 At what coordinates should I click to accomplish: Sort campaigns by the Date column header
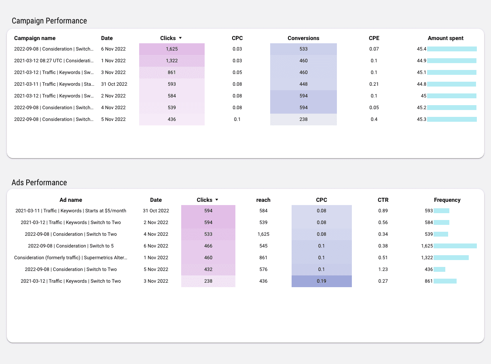tap(106, 38)
